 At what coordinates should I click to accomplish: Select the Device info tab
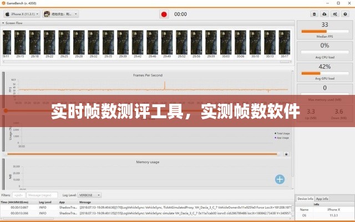pyautogui.click(x=305, y=198)
